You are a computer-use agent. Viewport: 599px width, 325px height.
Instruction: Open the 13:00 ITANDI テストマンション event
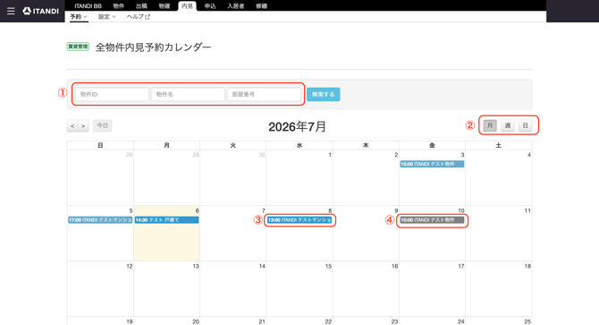click(x=299, y=220)
